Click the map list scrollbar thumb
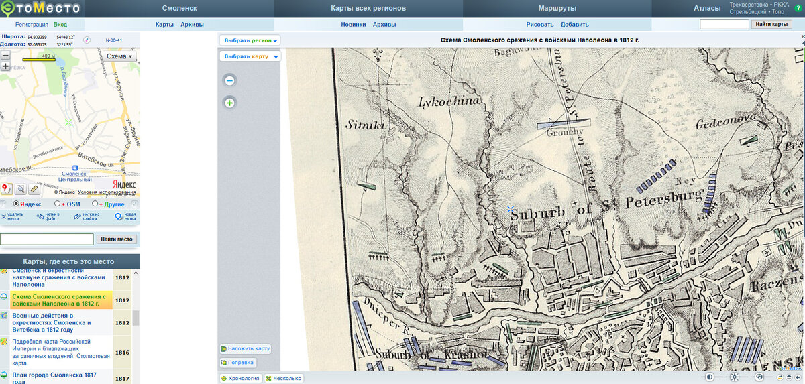 point(136,318)
